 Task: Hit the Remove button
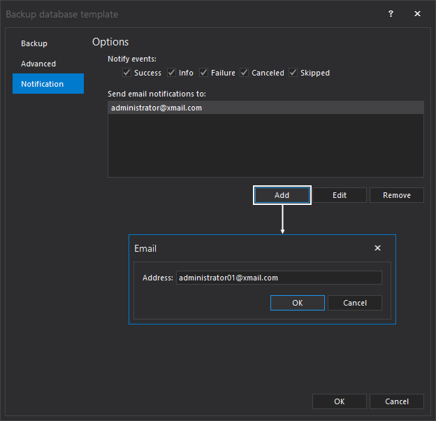pos(396,195)
